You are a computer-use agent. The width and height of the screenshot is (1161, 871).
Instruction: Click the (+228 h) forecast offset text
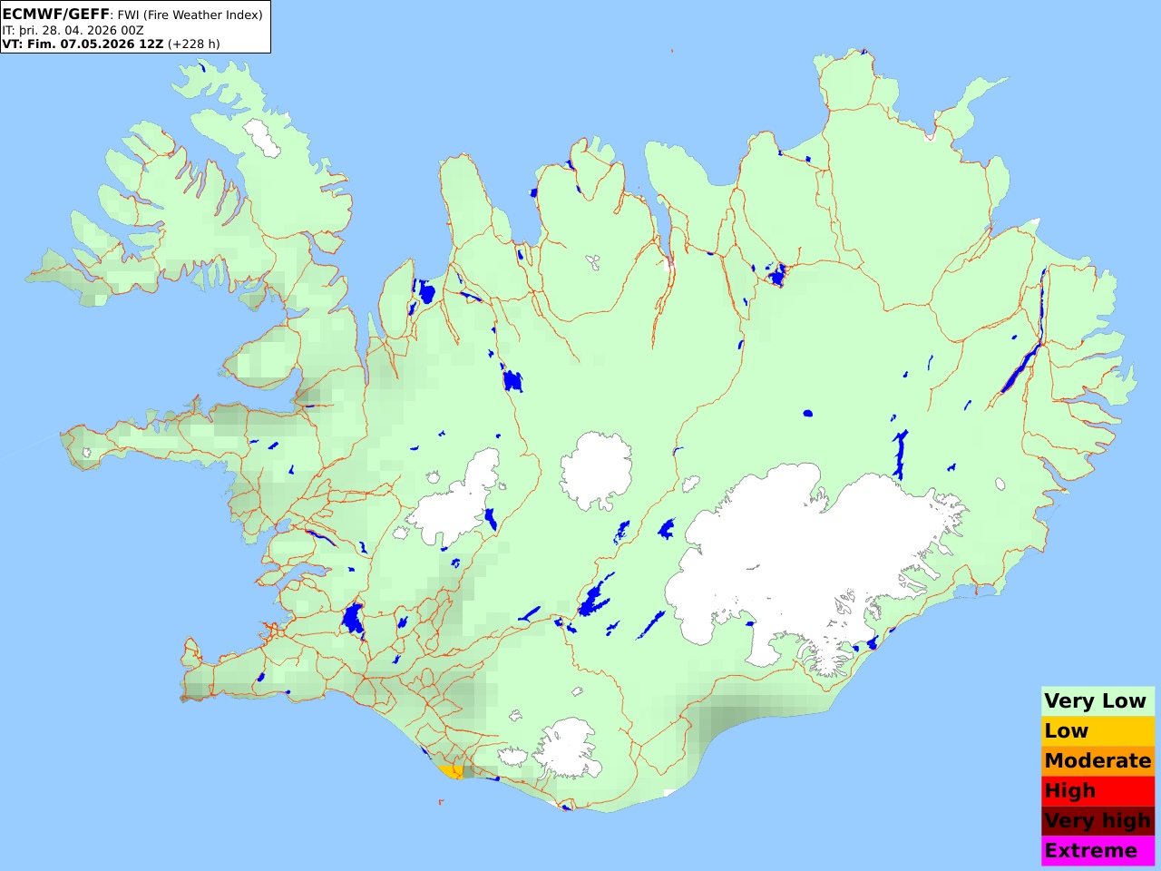[x=194, y=44]
